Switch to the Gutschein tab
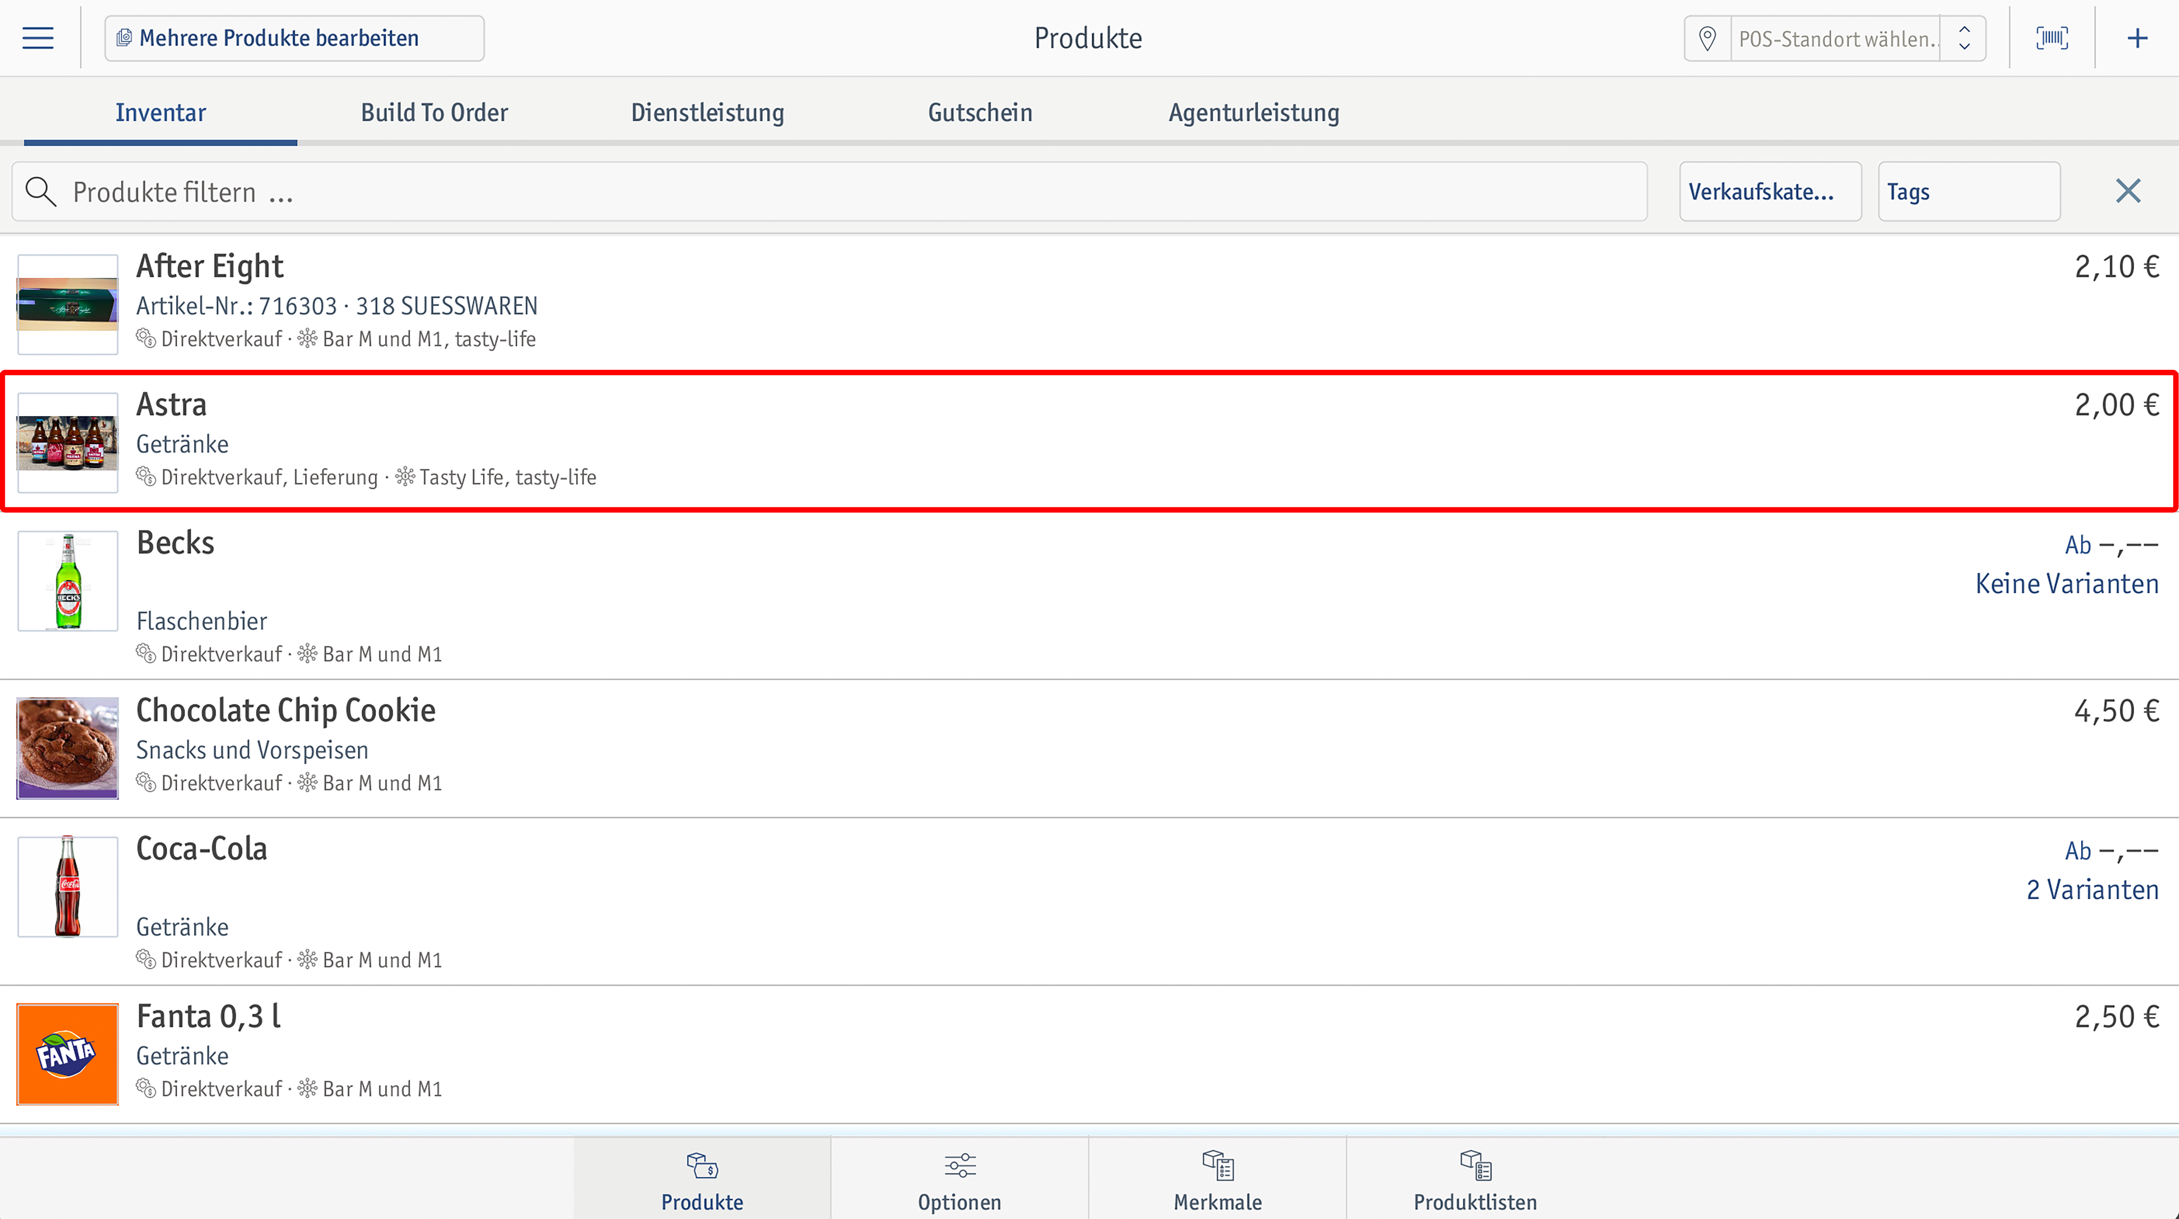 click(980, 113)
